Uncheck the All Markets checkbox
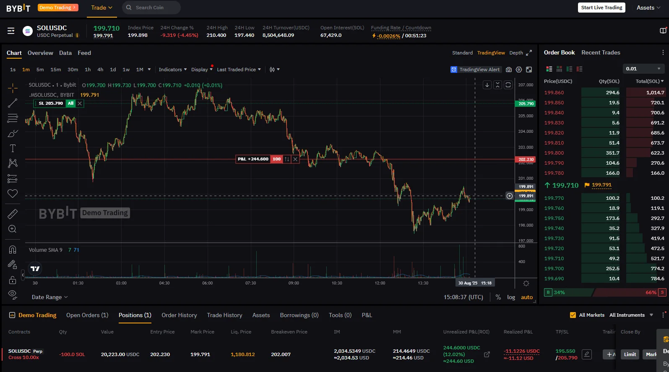Image resolution: width=669 pixels, height=372 pixels. 573,315
